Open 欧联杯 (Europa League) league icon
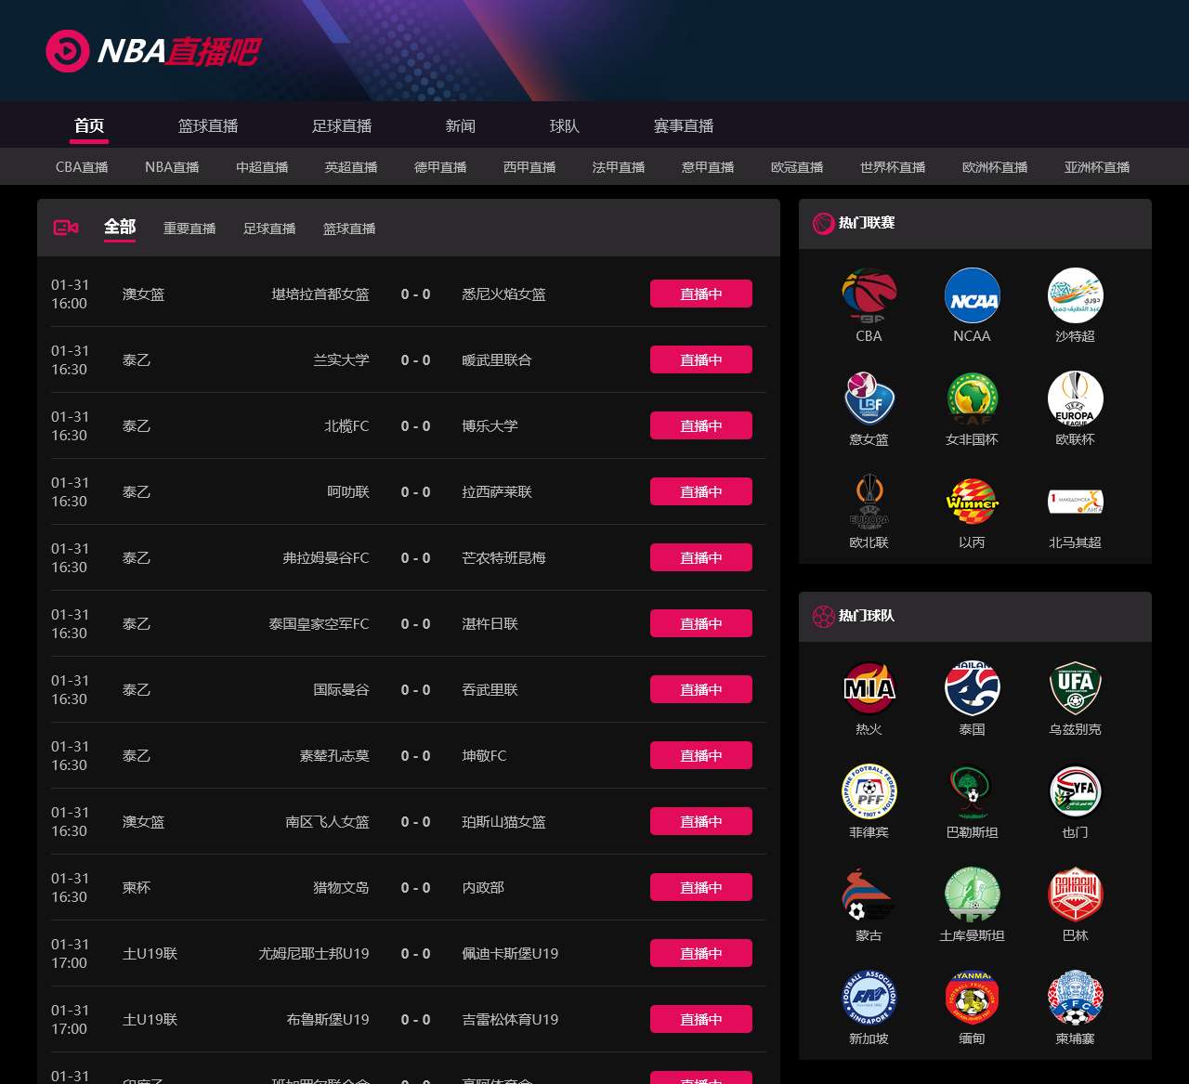 [x=1075, y=398]
